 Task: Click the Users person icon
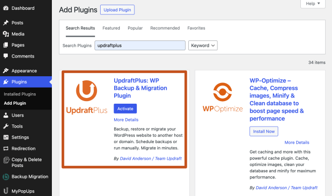[x=6, y=115]
